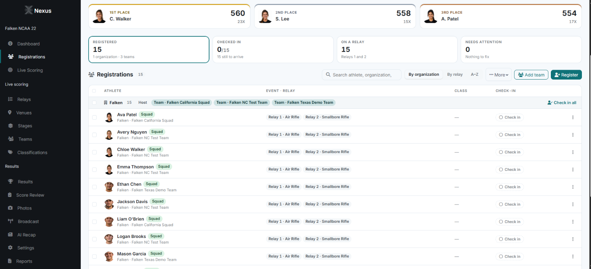Open row options menu for Liam O'Brien
The width and height of the screenshot is (591, 269).
point(573,222)
